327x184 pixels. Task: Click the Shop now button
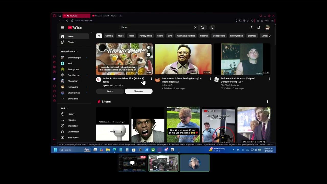coord(138,91)
